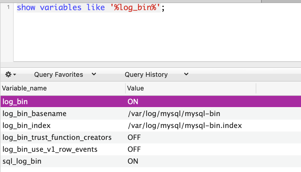The image size is (301, 172).
Task: Click line number 1 in editor gutter
Action: click(x=8, y=7)
